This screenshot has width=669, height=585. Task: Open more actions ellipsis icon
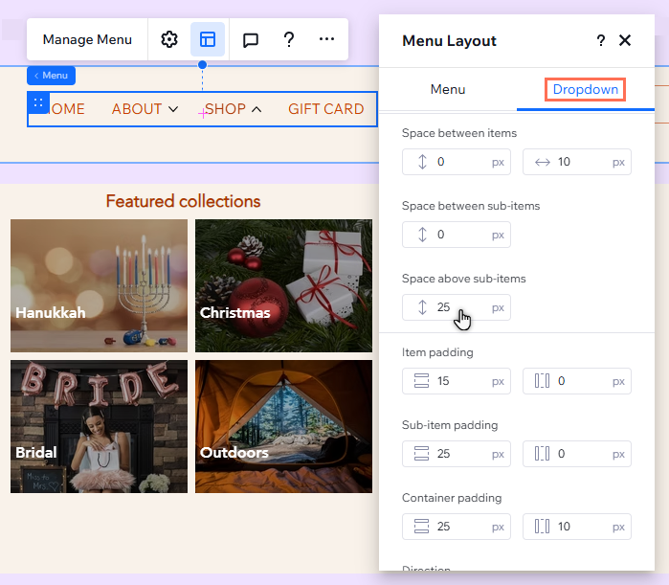point(326,39)
